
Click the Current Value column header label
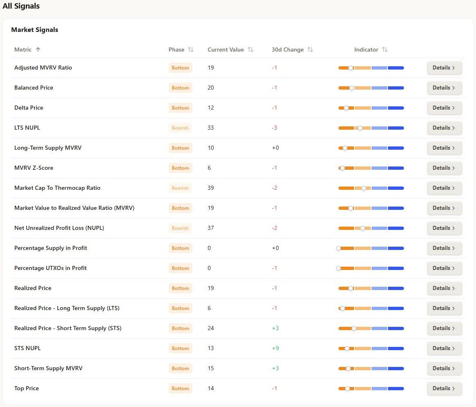point(226,49)
